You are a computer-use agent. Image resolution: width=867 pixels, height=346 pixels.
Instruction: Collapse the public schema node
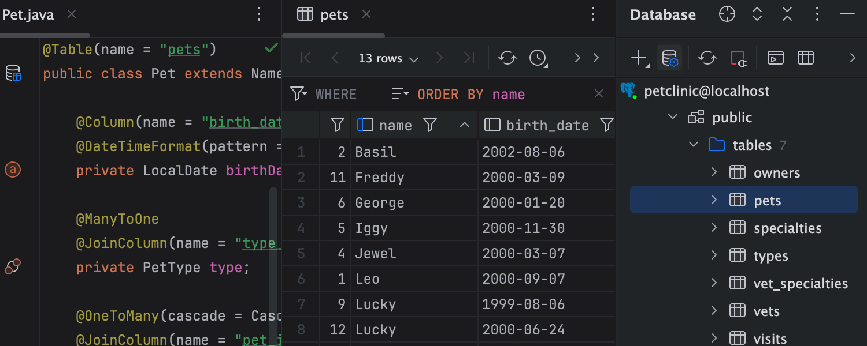[673, 117]
